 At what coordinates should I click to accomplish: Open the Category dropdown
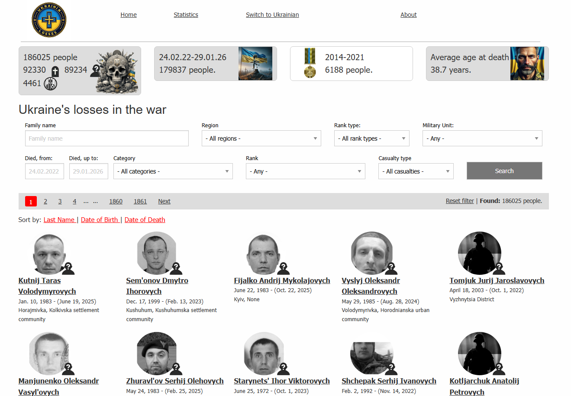click(173, 171)
